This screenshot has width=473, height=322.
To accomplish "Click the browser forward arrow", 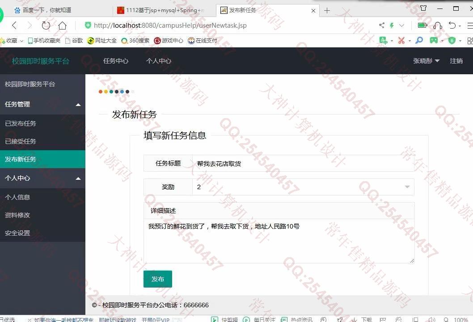I will click(30, 25).
